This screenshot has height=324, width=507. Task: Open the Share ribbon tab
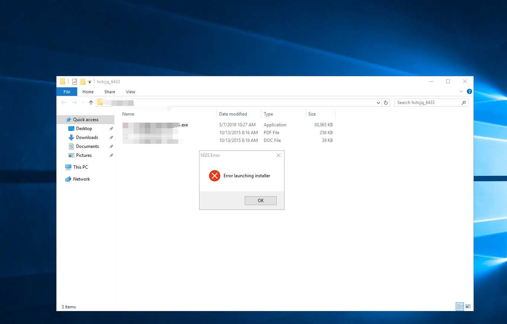[x=110, y=92]
